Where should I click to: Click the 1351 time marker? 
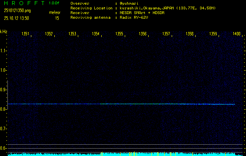[x=25, y=34]
